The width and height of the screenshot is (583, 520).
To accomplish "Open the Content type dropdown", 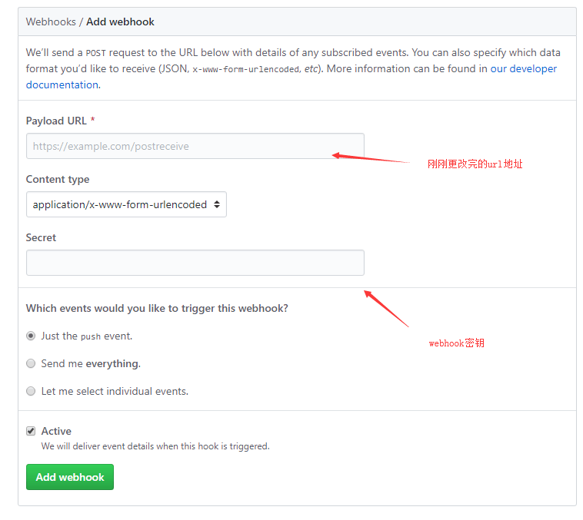I will pyautogui.click(x=126, y=204).
